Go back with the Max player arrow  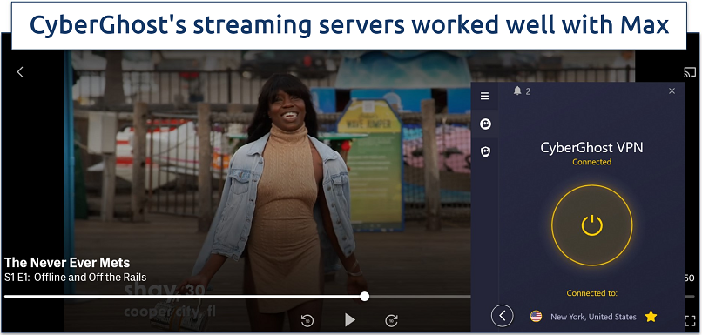coord(20,72)
